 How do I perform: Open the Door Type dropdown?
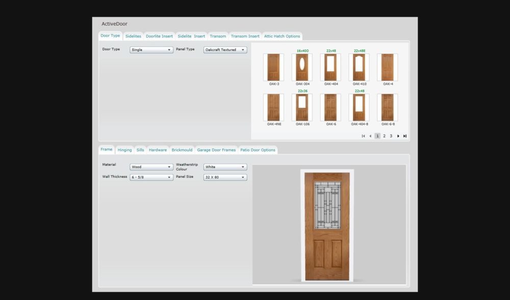151,50
